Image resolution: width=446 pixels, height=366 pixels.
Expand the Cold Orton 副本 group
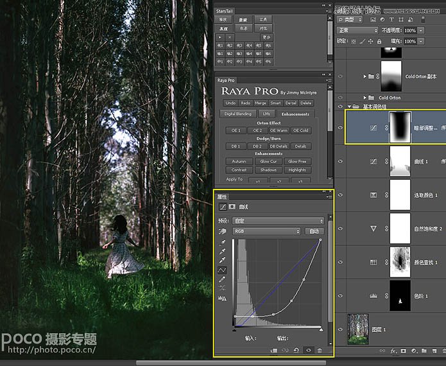click(x=365, y=76)
